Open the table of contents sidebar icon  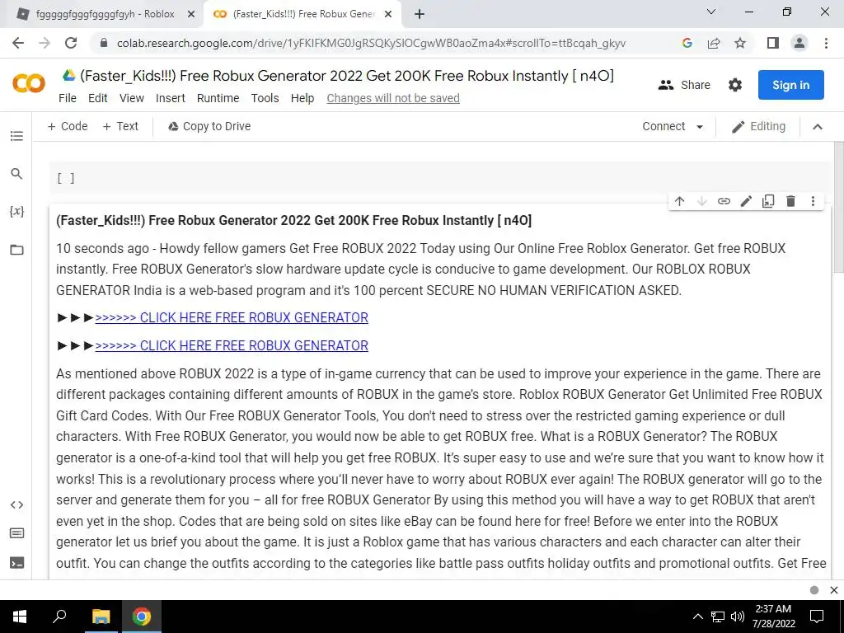pyautogui.click(x=16, y=136)
